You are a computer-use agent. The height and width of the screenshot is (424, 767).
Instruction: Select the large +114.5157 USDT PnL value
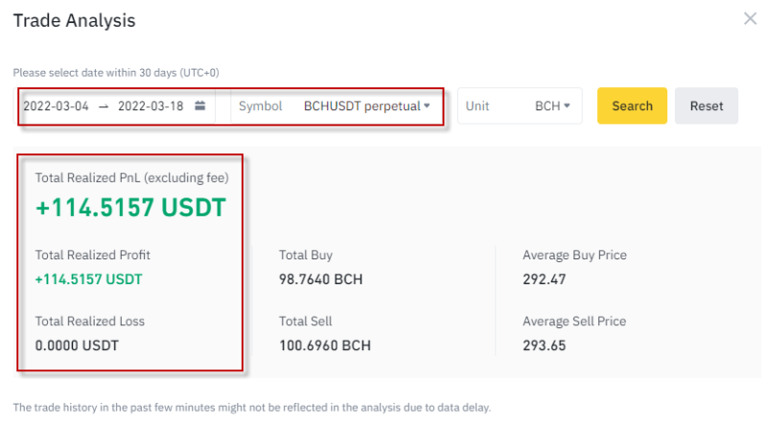point(130,207)
